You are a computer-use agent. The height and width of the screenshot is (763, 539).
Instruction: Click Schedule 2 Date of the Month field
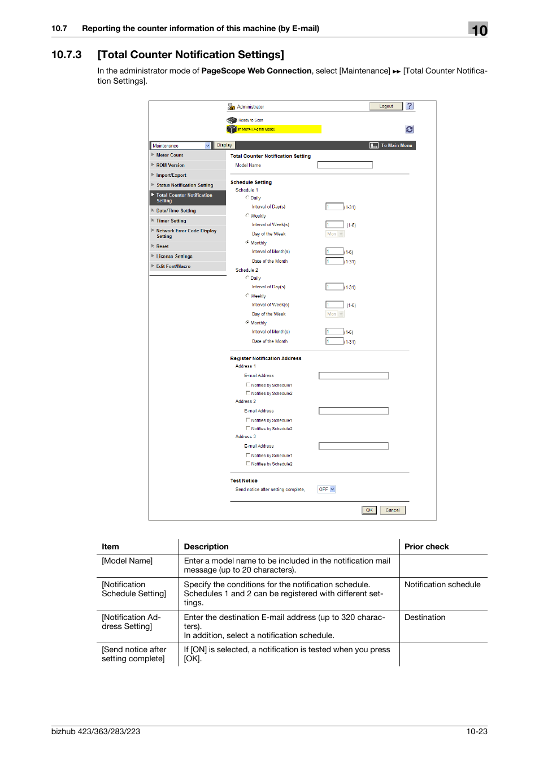334,341
